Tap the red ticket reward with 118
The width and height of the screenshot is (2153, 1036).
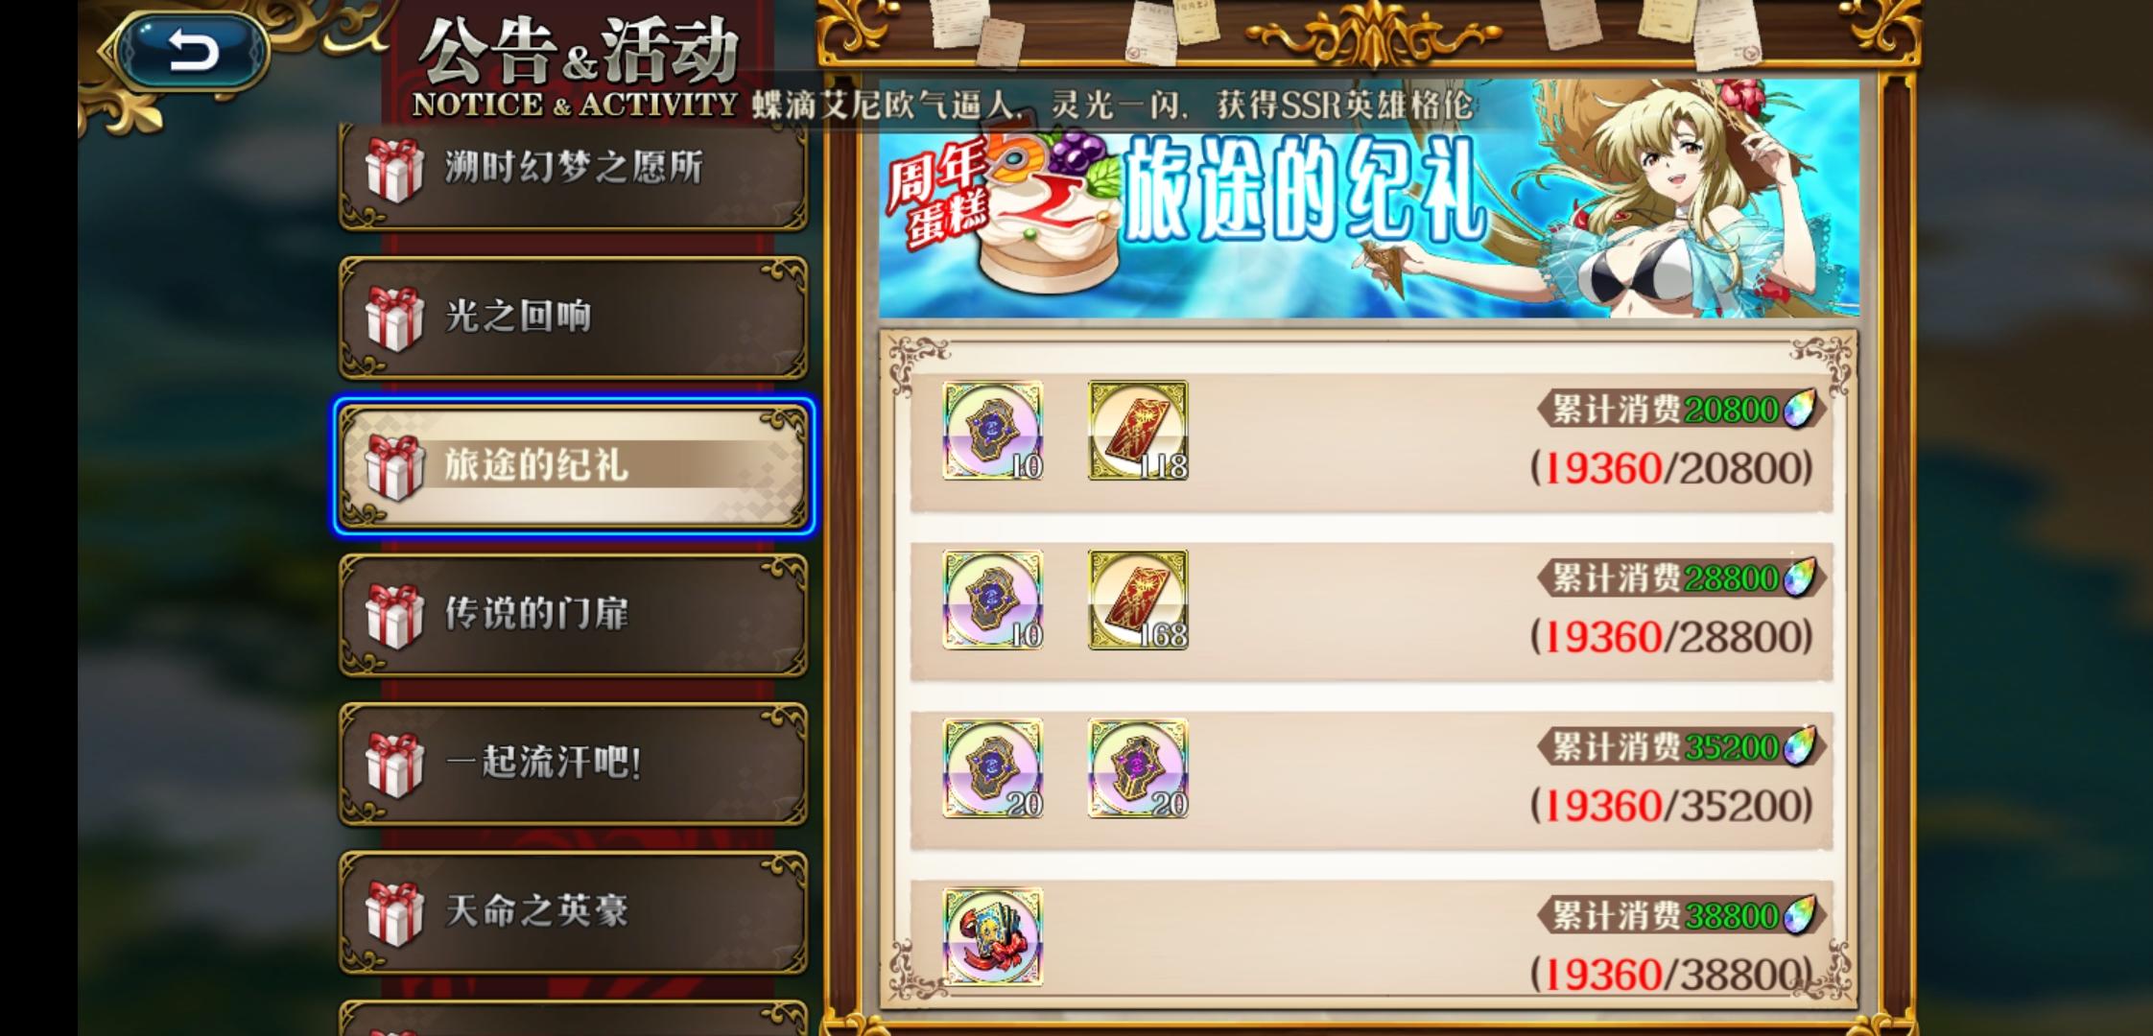1138,431
